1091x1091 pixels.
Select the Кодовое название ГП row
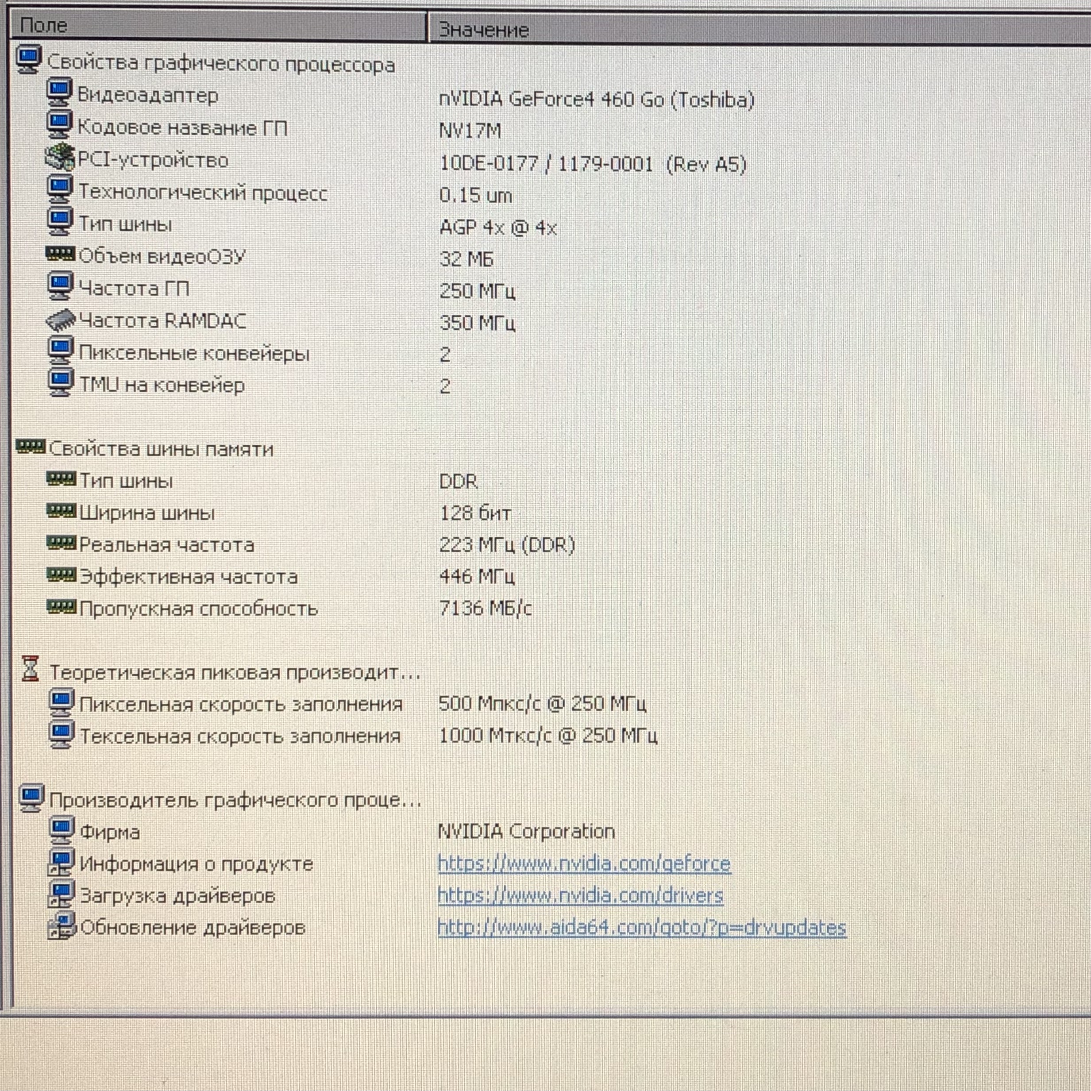coord(182,127)
